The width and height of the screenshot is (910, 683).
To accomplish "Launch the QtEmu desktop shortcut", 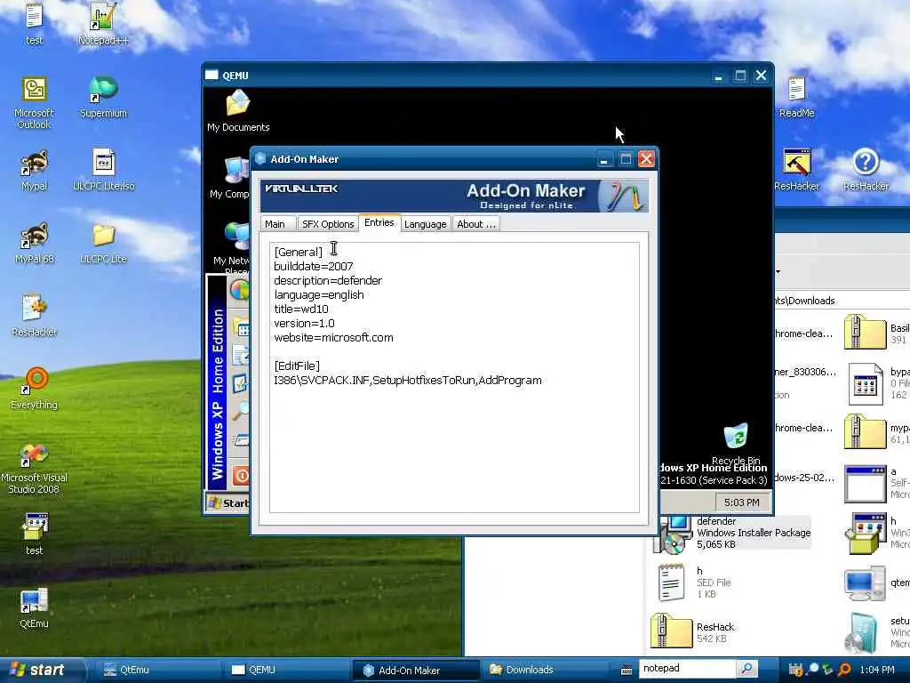I will (35, 607).
